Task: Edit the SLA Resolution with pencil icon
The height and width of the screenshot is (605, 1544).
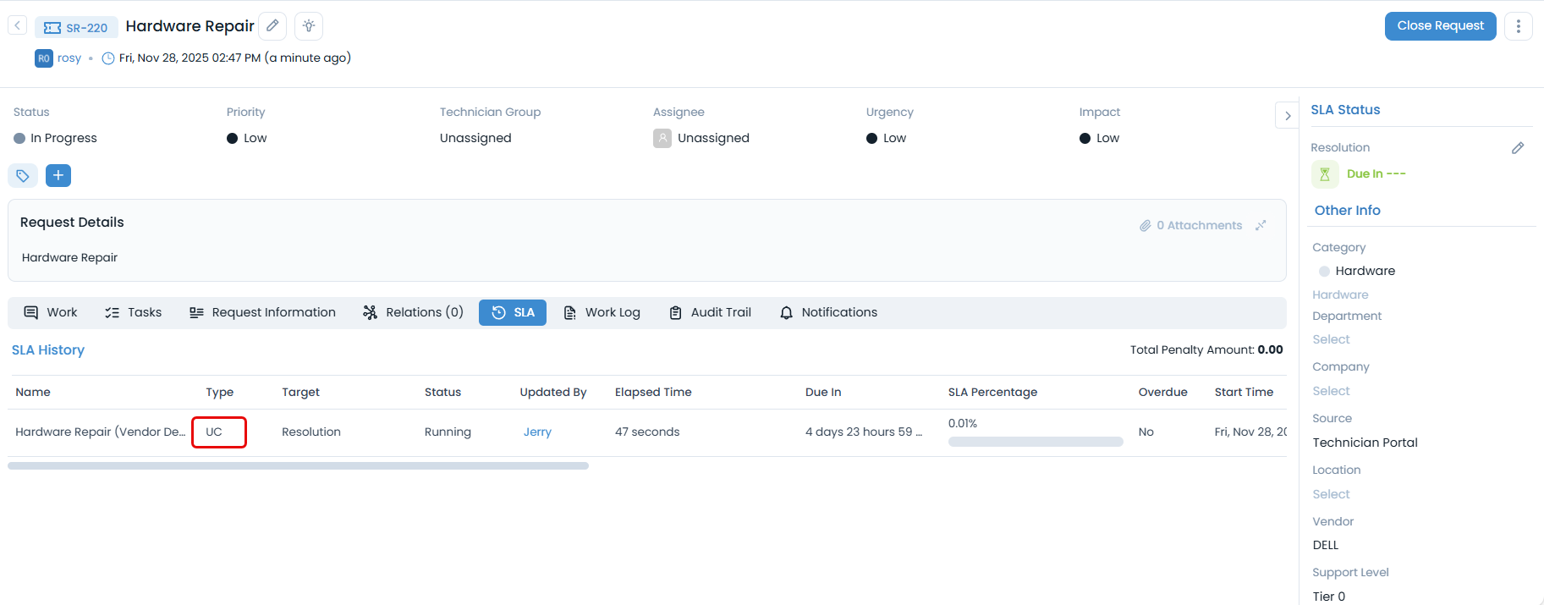Action: pyautogui.click(x=1518, y=148)
